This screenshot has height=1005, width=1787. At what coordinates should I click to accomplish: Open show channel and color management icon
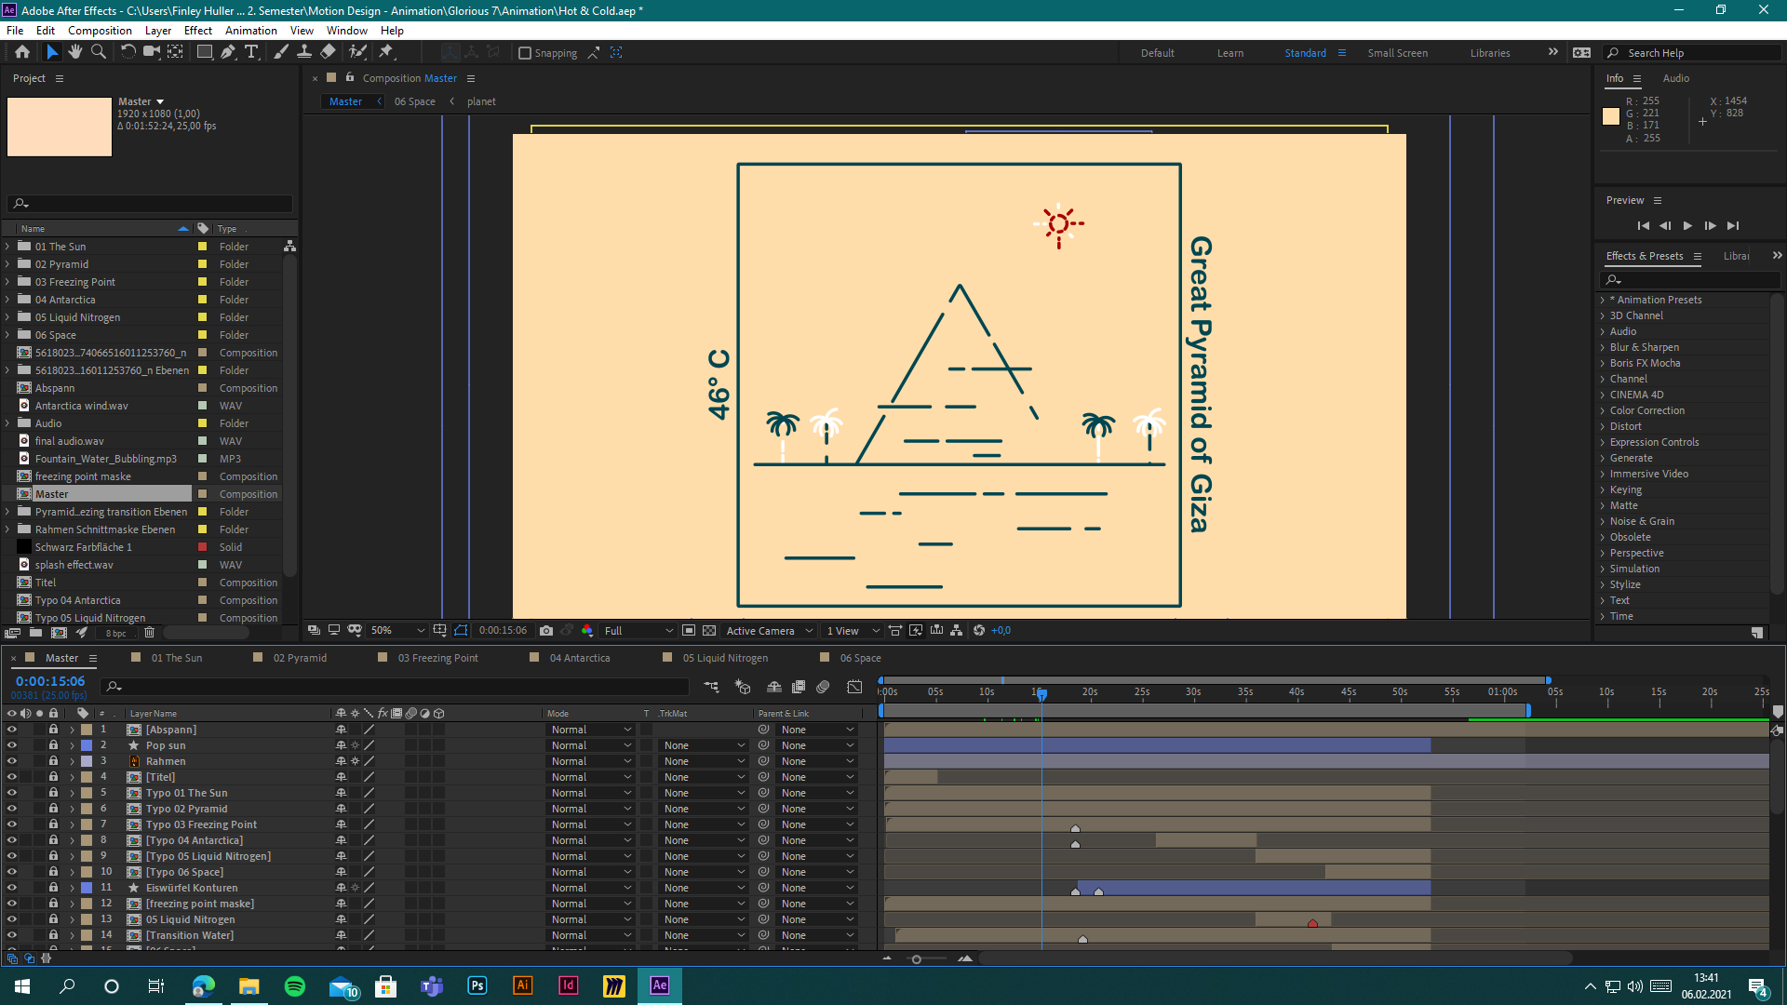tap(587, 631)
